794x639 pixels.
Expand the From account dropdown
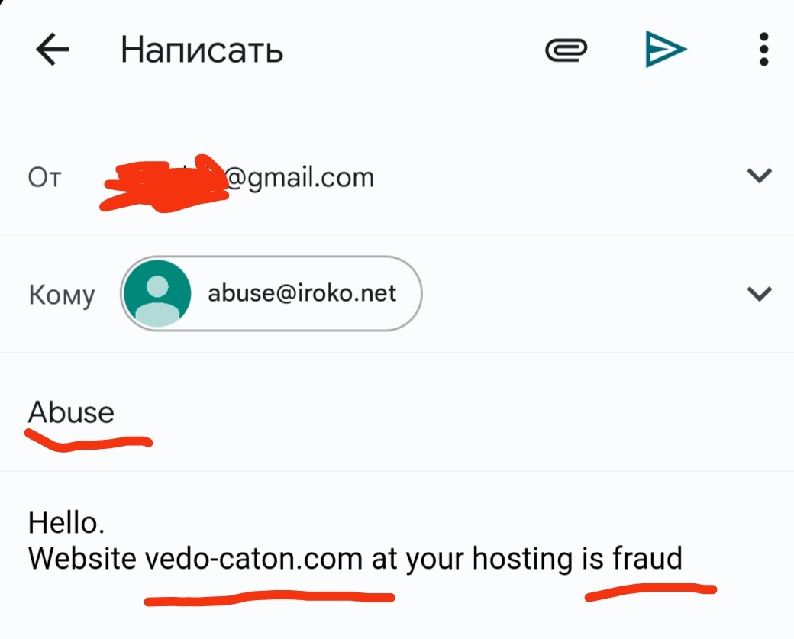[x=759, y=176]
